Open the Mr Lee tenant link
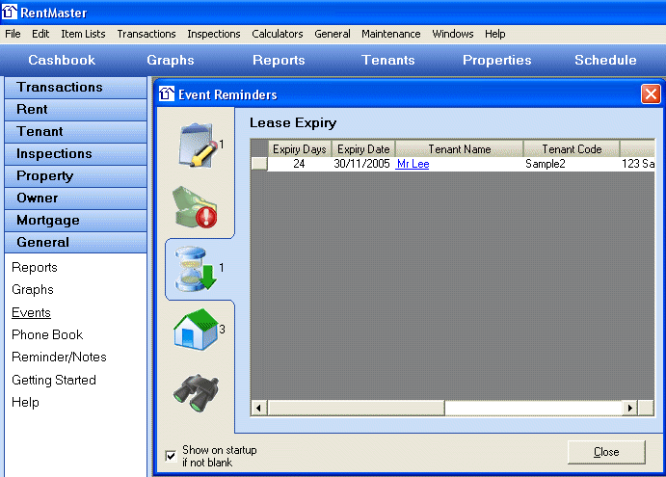666x477 pixels. click(413, 165)
